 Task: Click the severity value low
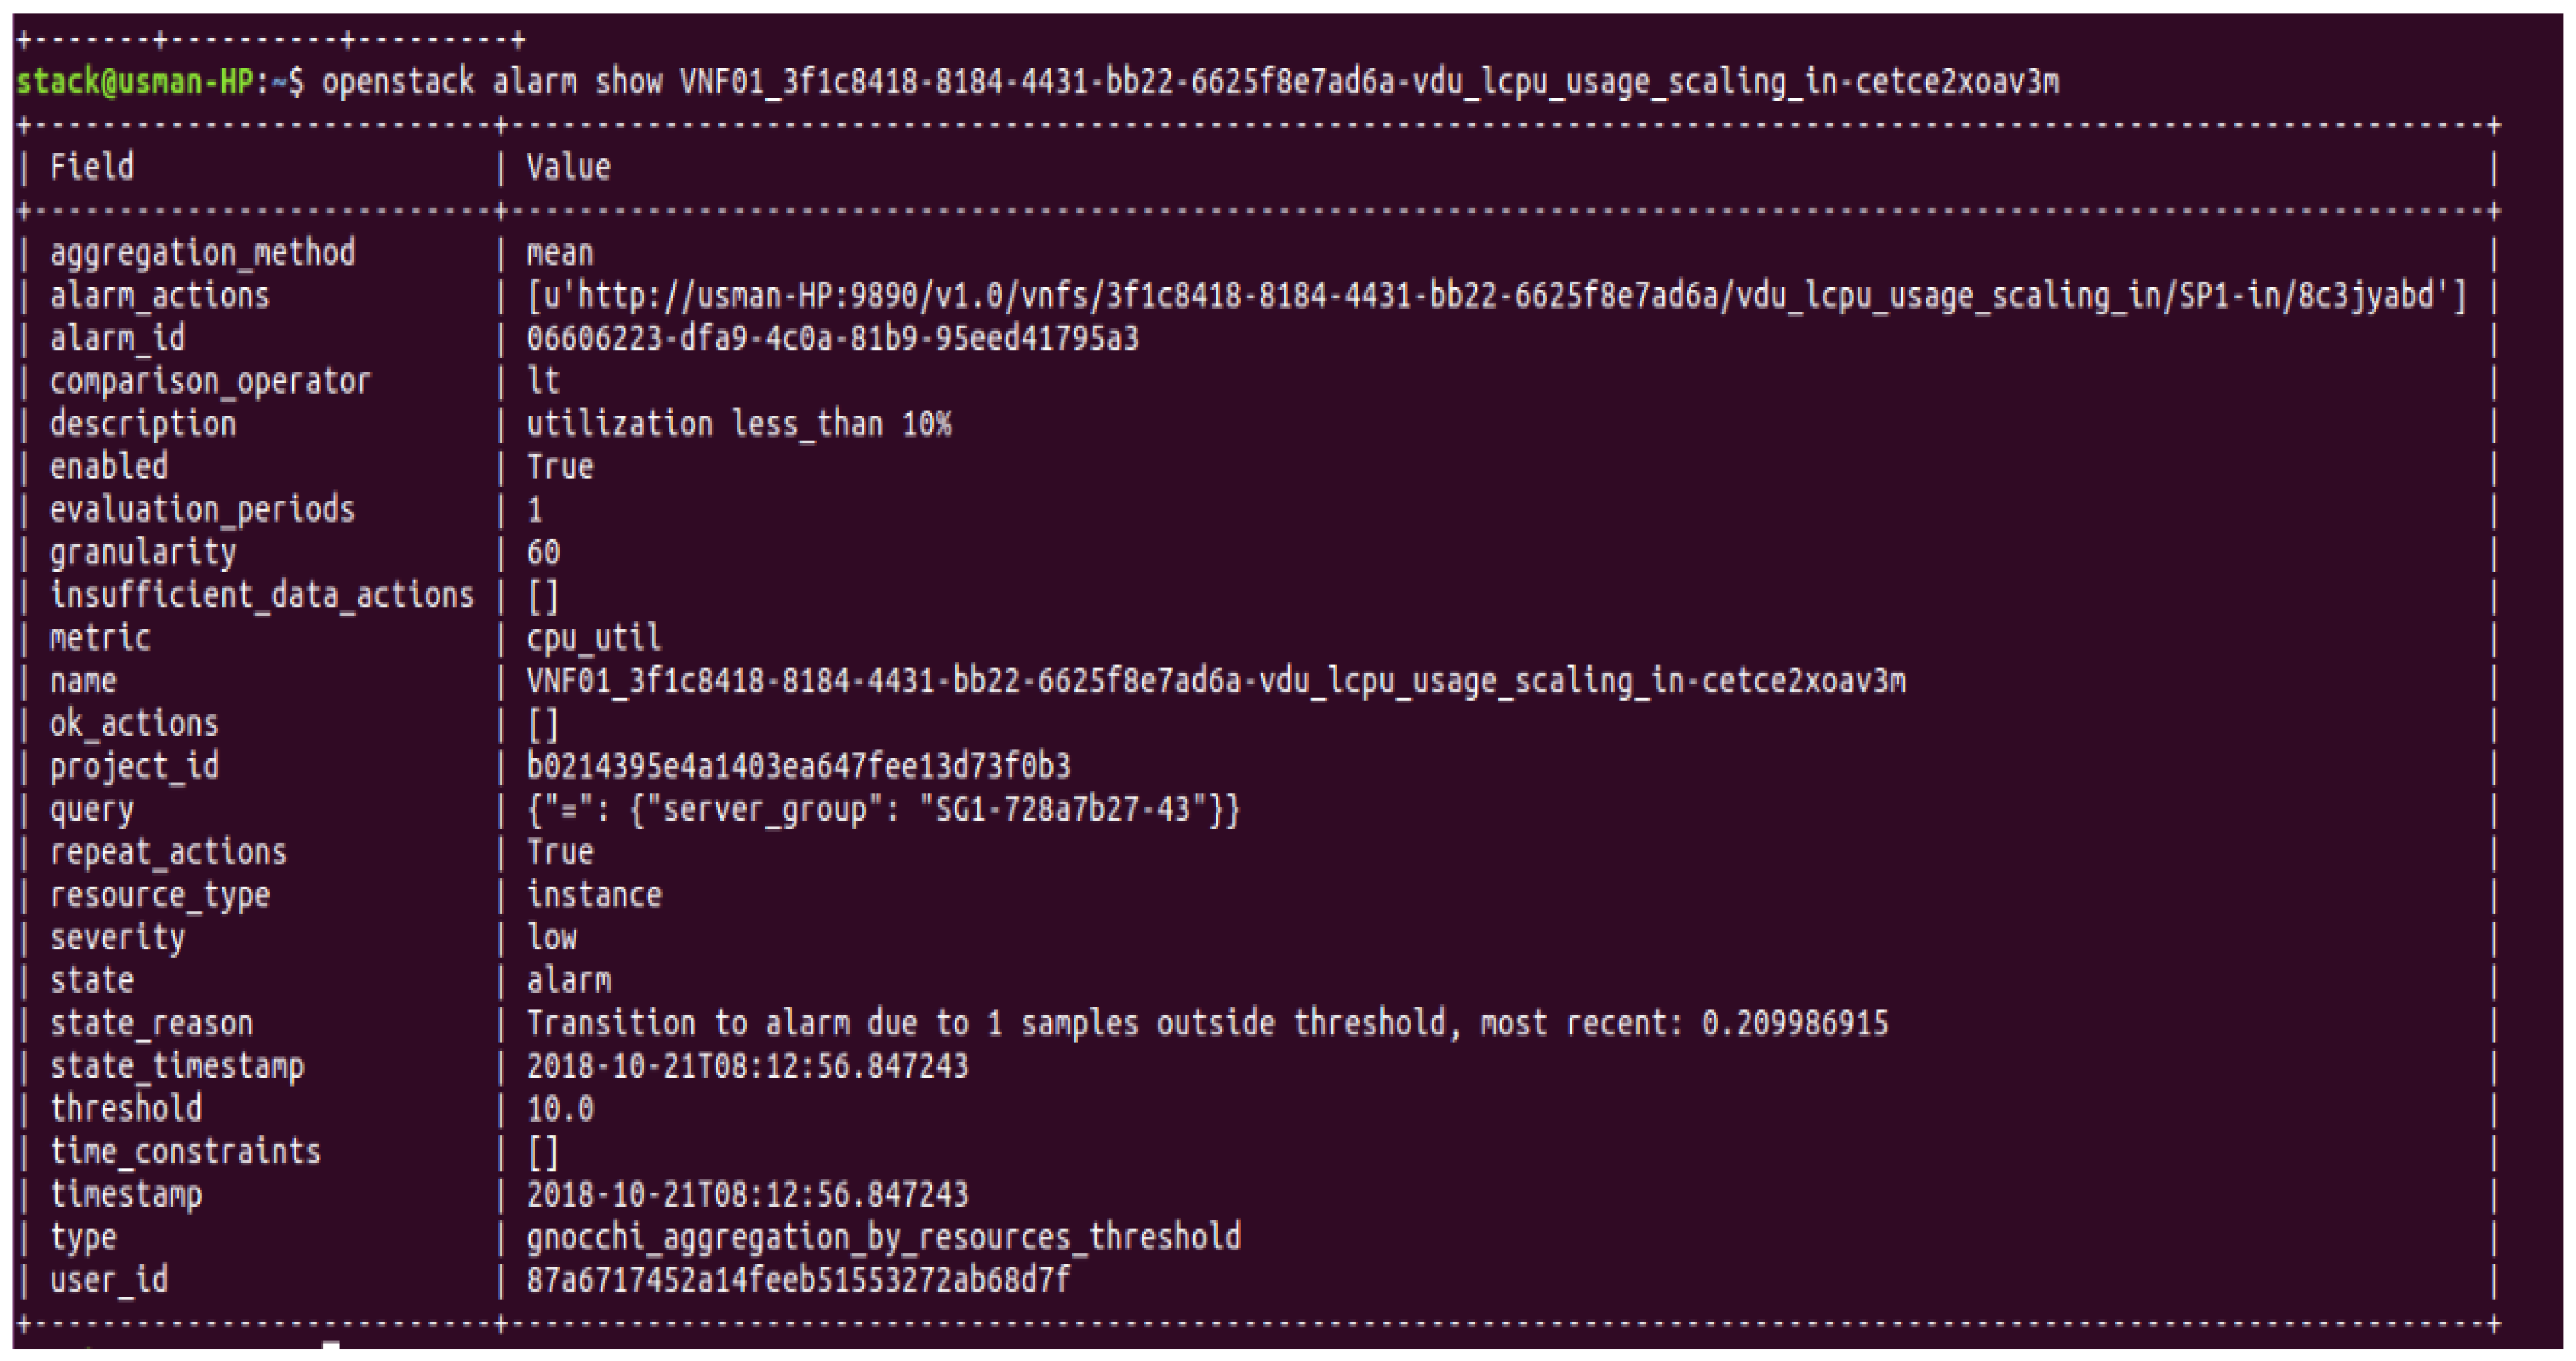click(x=551, y=937)
